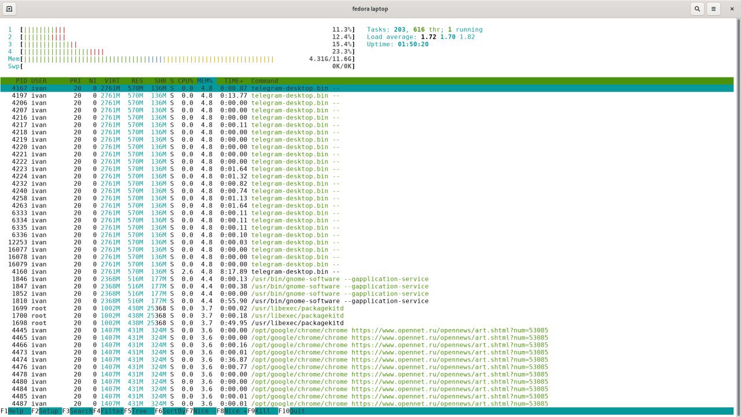Viewport: 741px width, 417px height.
Task: Select chrome process PID 4487
Action: (x=367, y=404)
